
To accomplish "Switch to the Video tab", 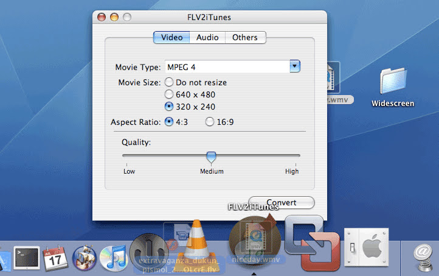I will 171,37.
